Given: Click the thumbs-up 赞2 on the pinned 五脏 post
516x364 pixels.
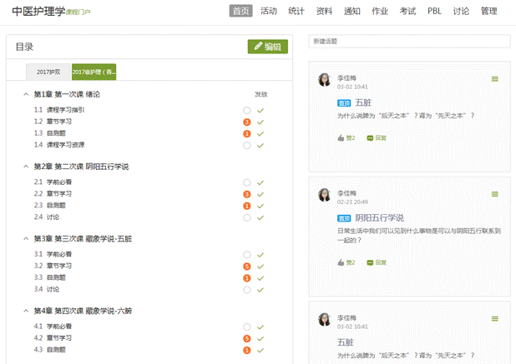Looking at the screenshot, I should point(347,138).
